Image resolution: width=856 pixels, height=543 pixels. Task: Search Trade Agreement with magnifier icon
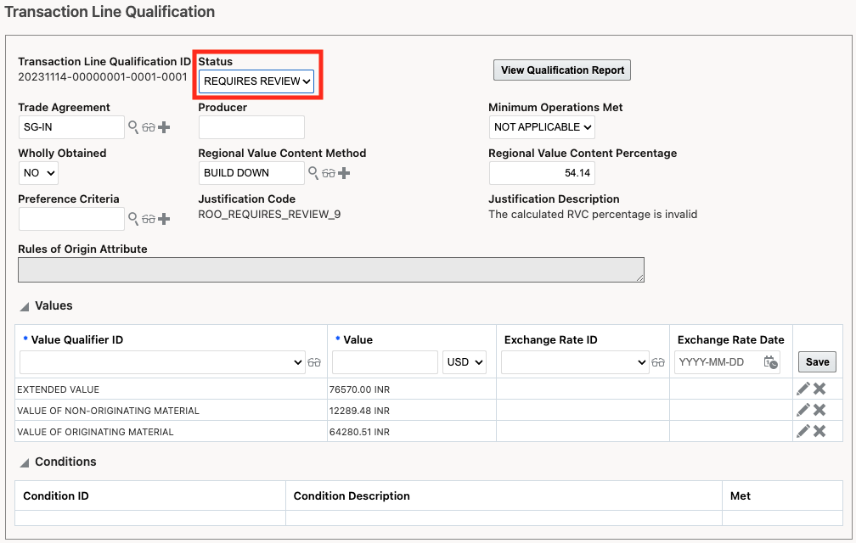[x=132, y=127]
